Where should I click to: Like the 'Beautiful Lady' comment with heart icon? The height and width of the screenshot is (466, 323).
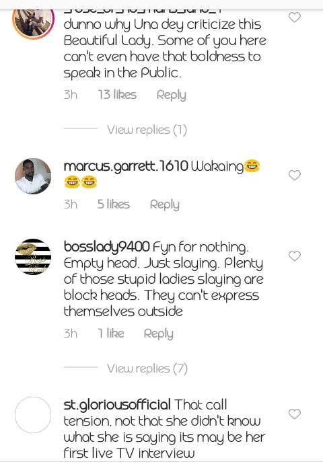pyautogui.click(x=295, y=17)
